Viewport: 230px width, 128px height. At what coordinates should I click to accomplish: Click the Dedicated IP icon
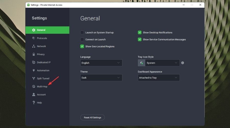[x=34, y=62]
